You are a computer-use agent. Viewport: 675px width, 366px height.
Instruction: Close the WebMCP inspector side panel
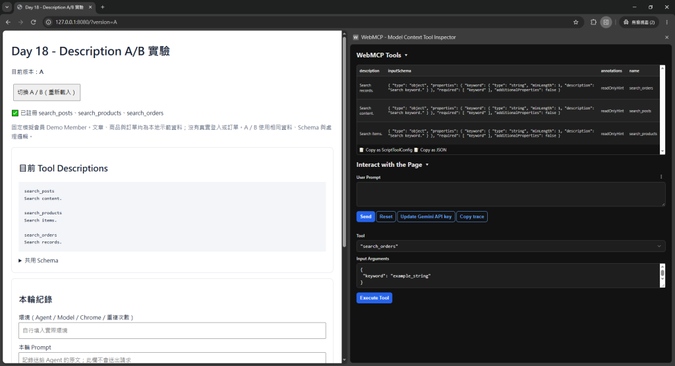point(667,38)
